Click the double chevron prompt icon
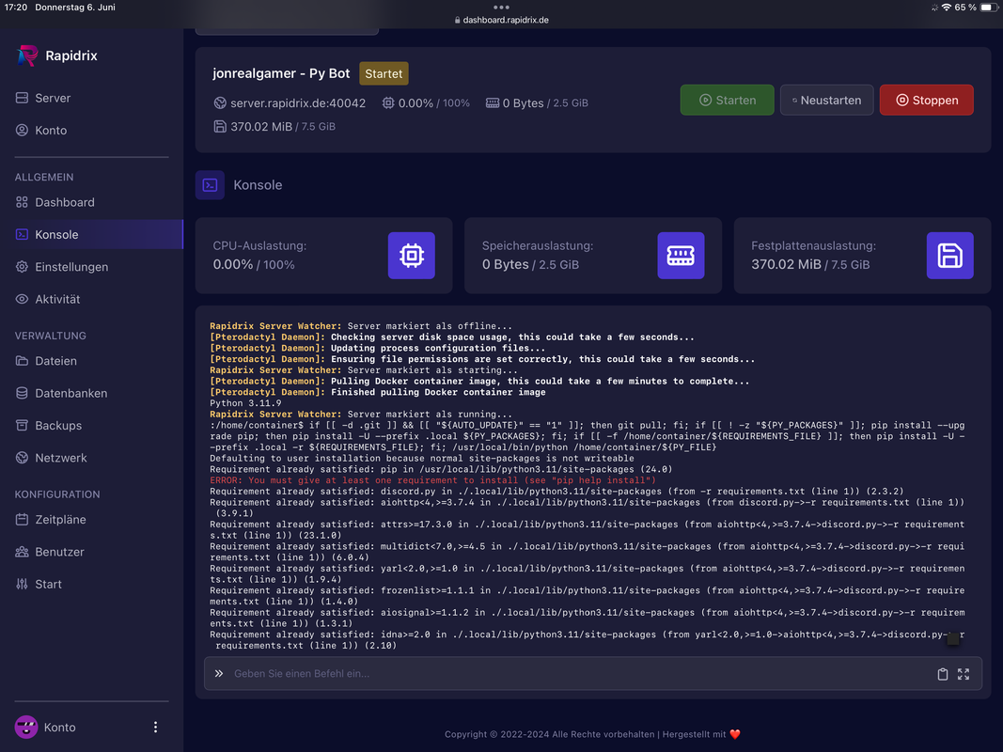1003x752 pixels. pyautogui.click(x=219, y=673)
